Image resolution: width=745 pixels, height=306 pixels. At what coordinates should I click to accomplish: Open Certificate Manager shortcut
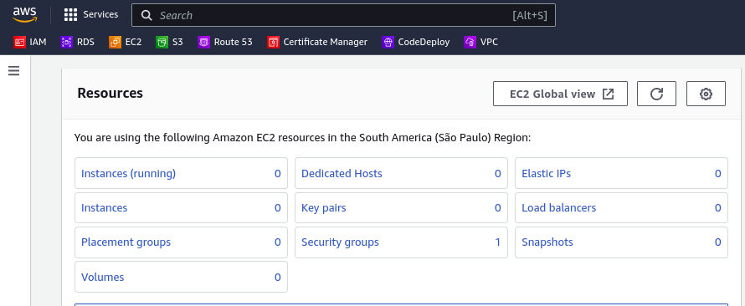[x=317, y=43]
